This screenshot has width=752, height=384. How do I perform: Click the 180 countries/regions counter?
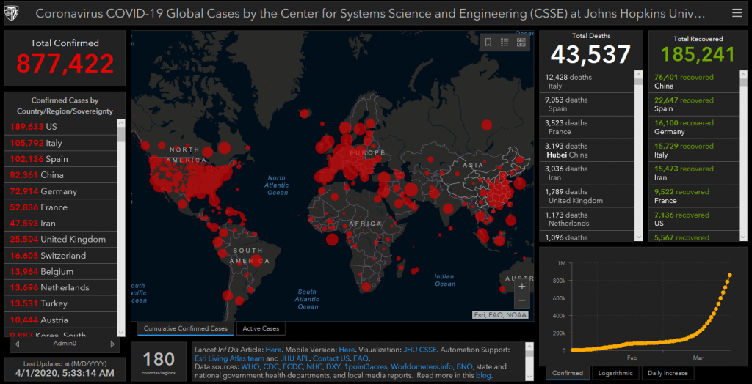tap(159, 361)
